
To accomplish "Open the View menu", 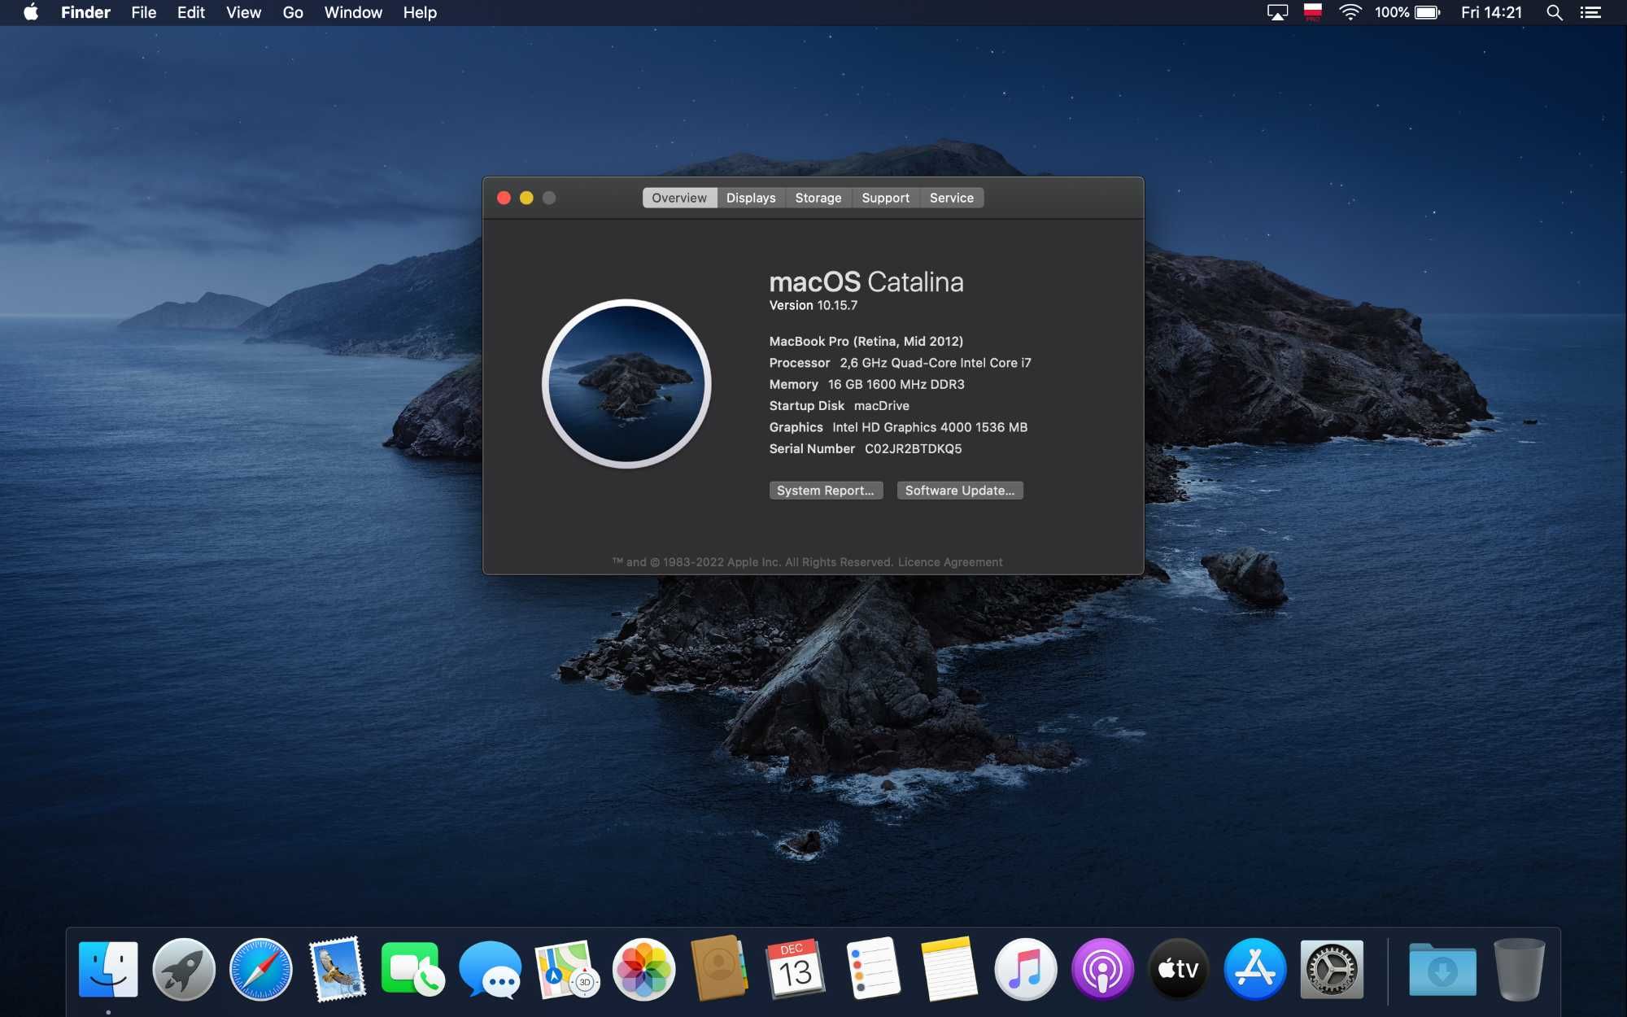I will [243, 12].
